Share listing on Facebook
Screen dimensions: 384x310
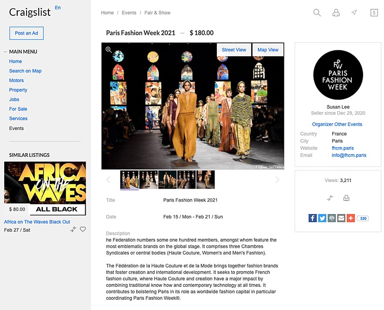click(x=312, y=218)
